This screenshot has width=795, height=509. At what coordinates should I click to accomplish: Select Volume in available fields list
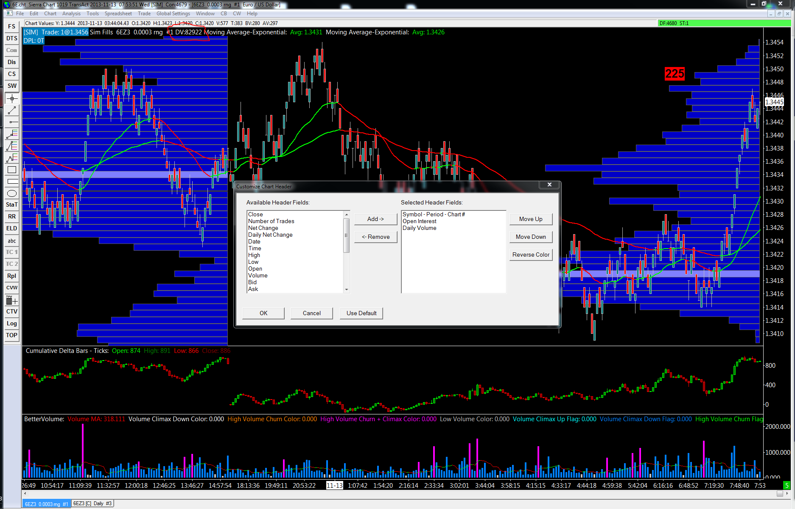point(296,275)
